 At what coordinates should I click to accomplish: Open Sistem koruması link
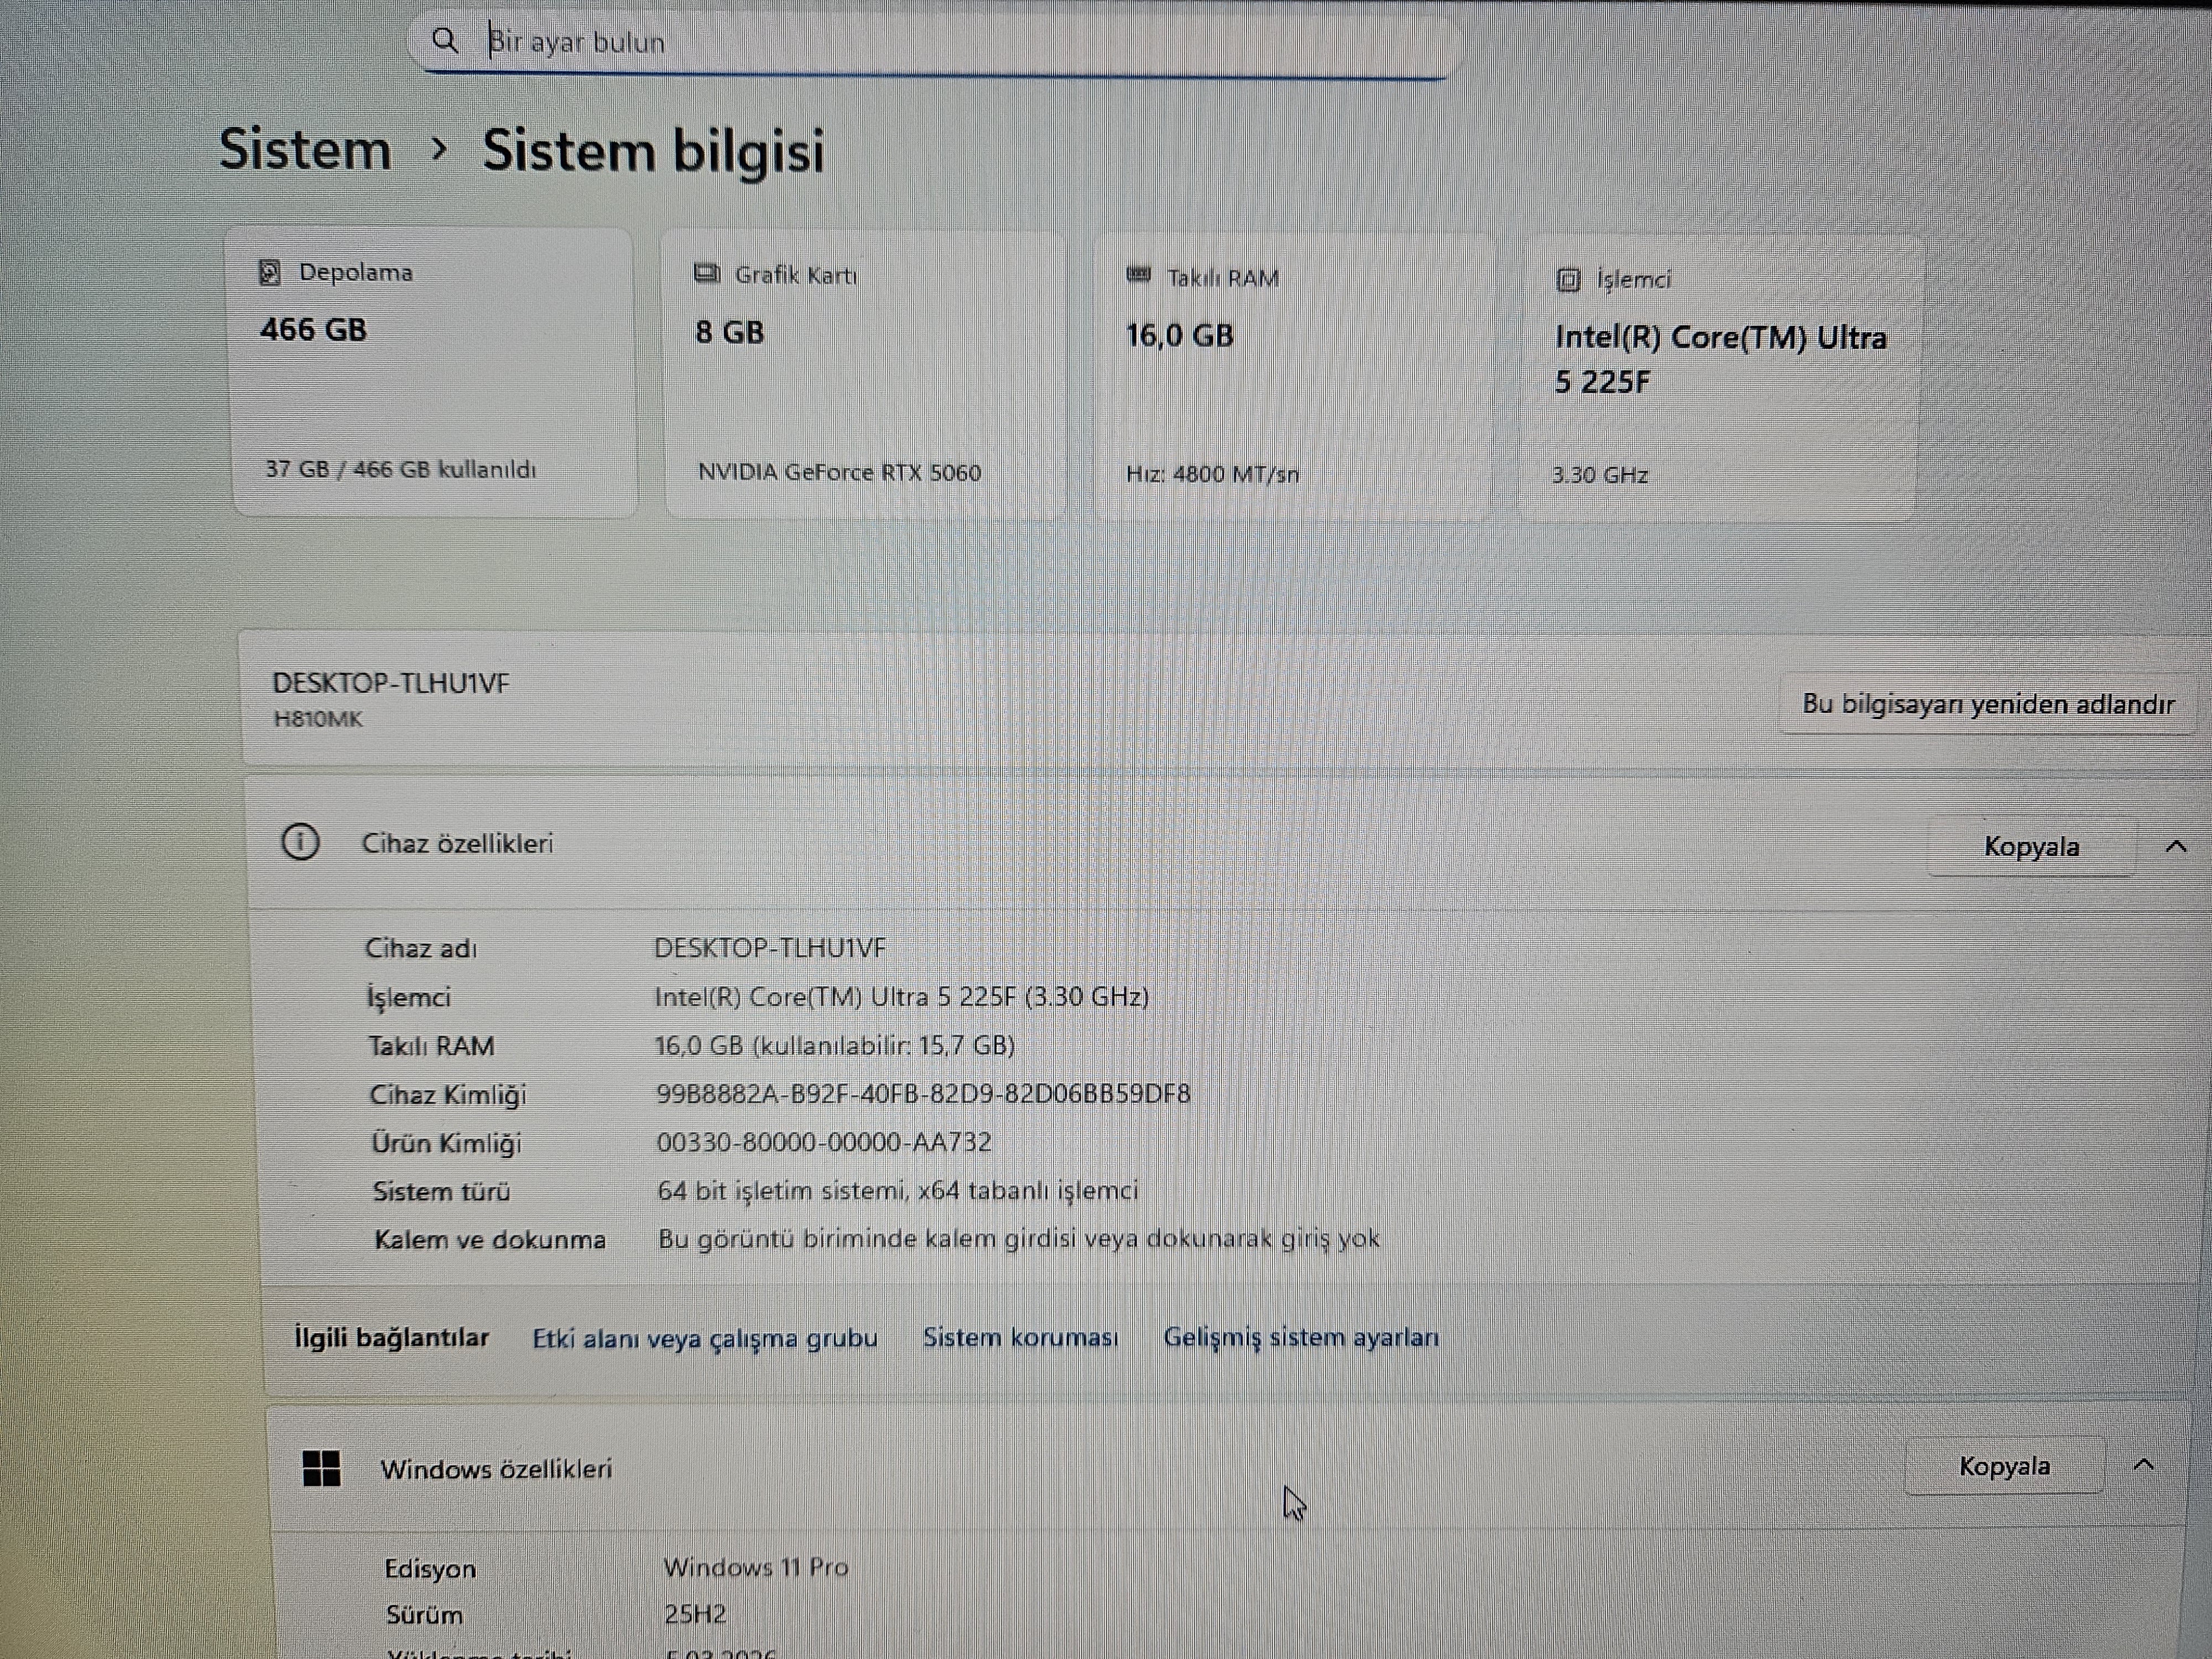click(x=1019, y=1337)
